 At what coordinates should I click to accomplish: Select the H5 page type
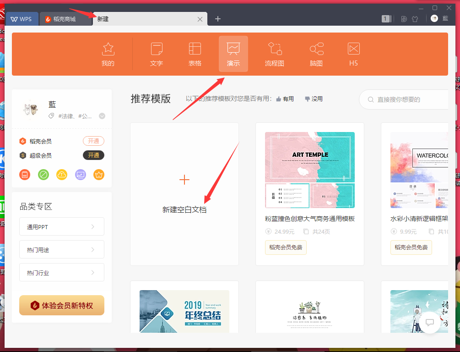point(353,54)
